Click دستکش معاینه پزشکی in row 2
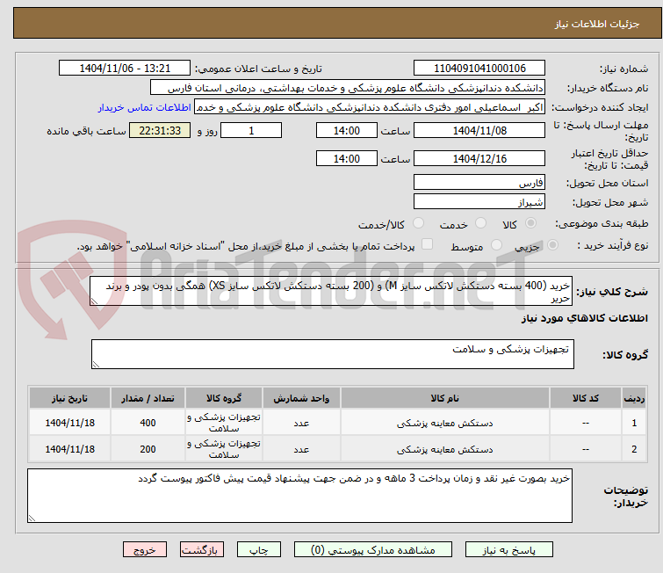This screenshot has height=573, width=663. pos(445,449)
